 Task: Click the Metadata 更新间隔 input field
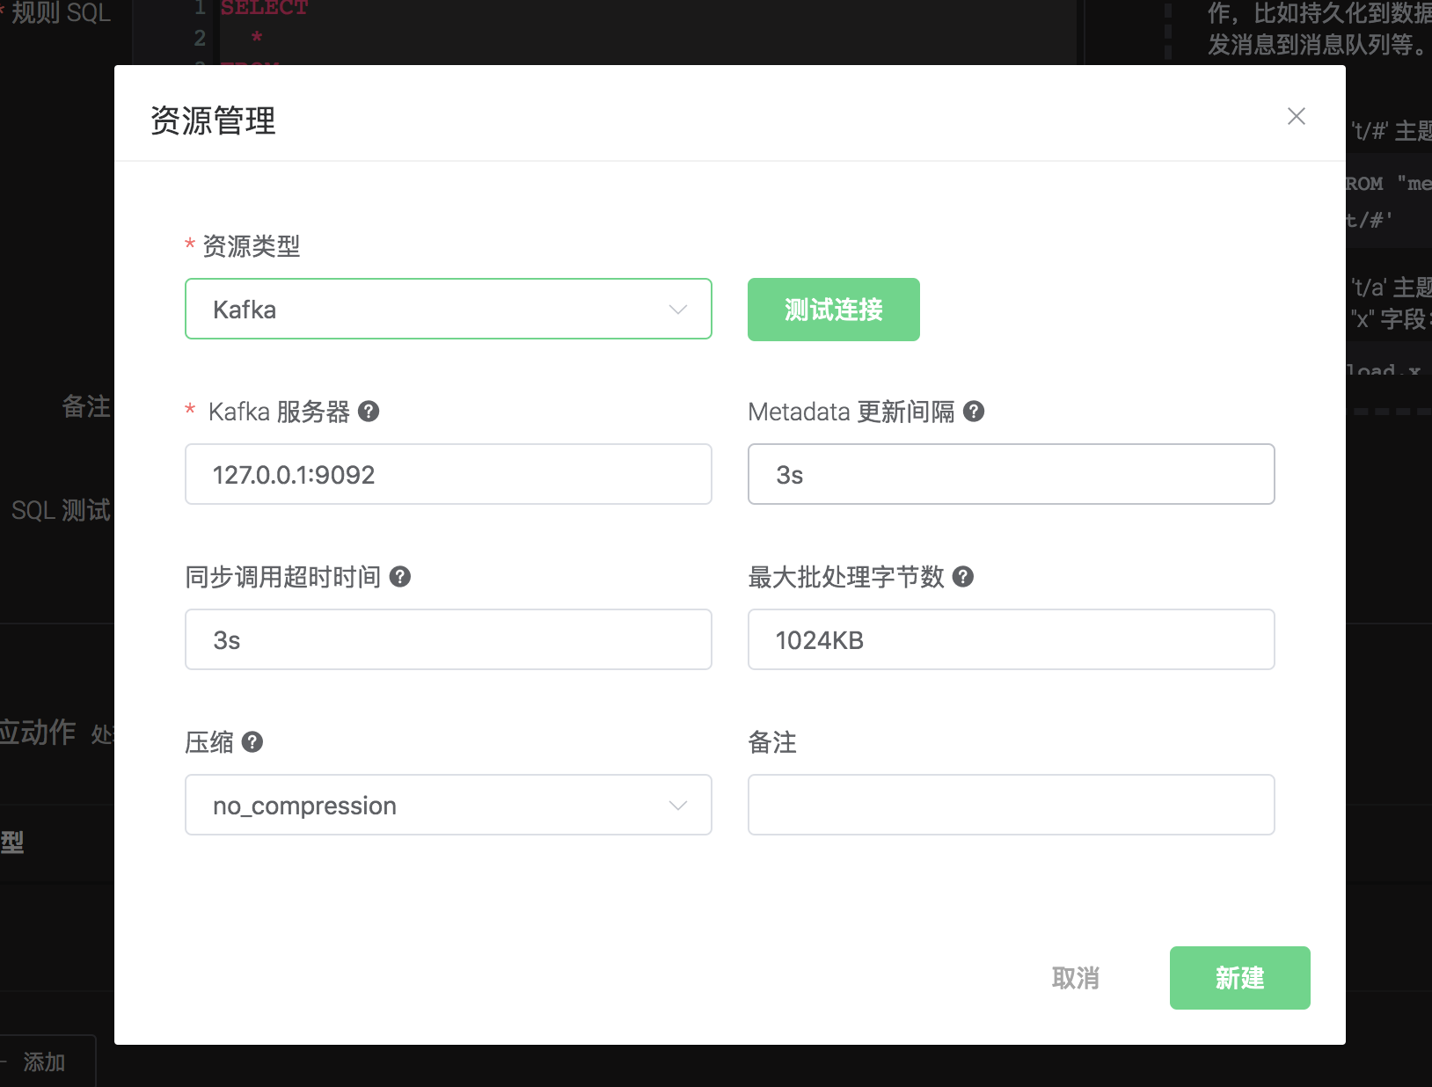(x=1011, y=474)
